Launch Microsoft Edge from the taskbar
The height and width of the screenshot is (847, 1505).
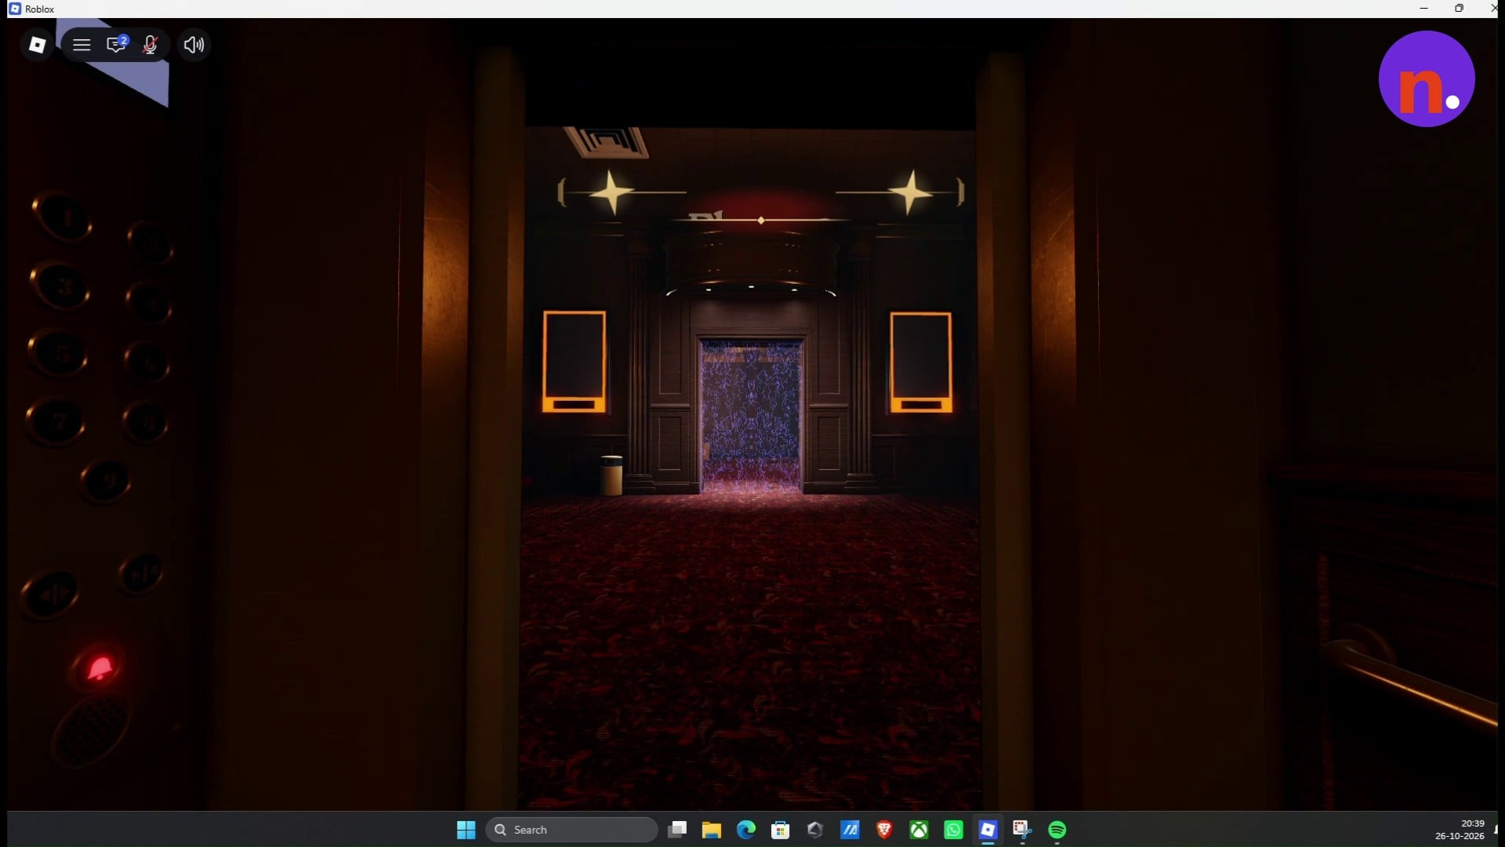point(746,830)
